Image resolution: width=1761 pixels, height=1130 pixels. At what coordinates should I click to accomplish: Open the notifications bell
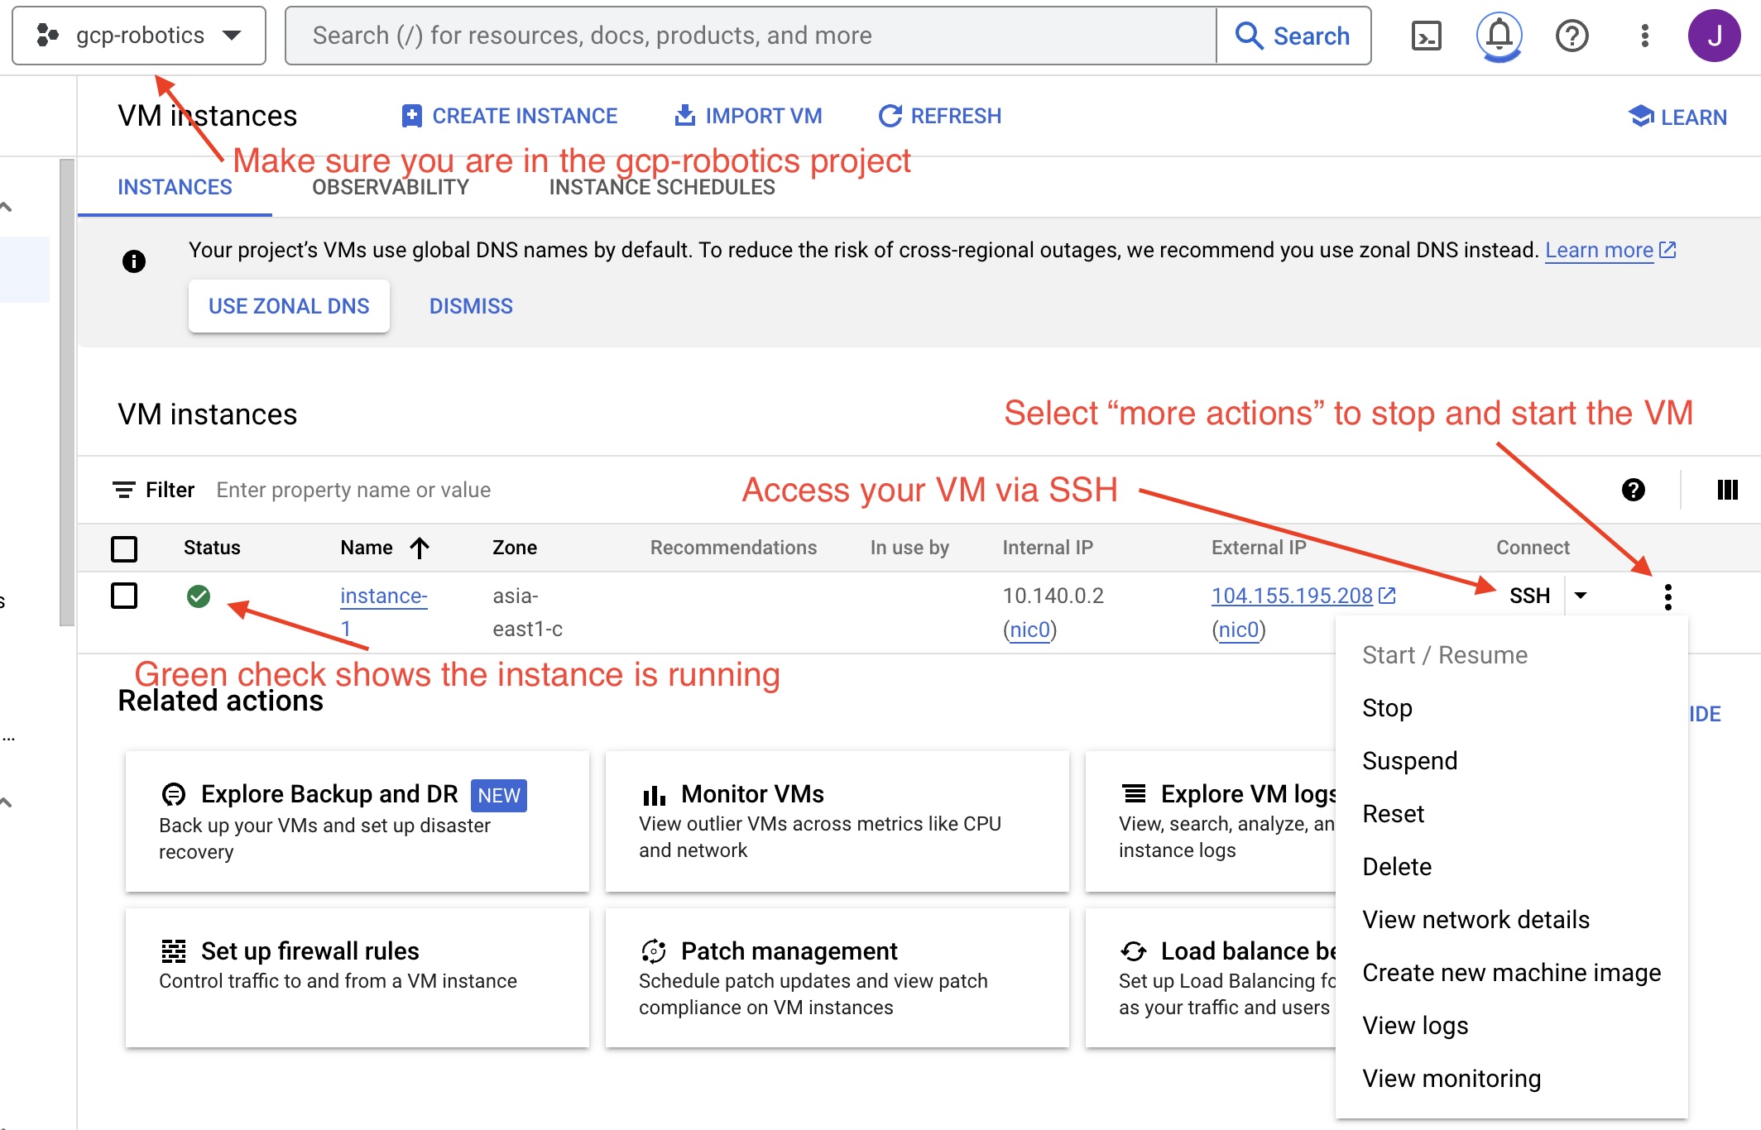[1499, 36]
